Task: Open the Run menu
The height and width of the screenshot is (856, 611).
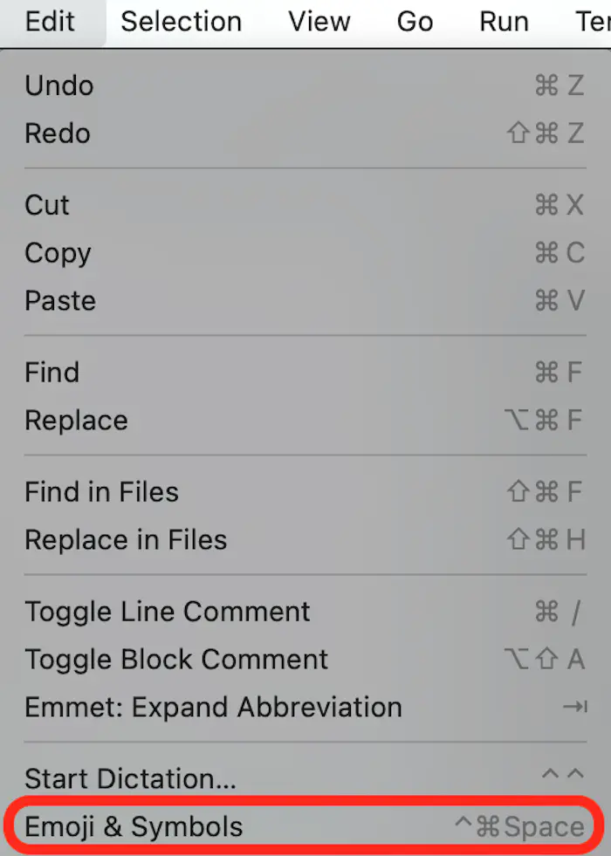Action: 504,22
